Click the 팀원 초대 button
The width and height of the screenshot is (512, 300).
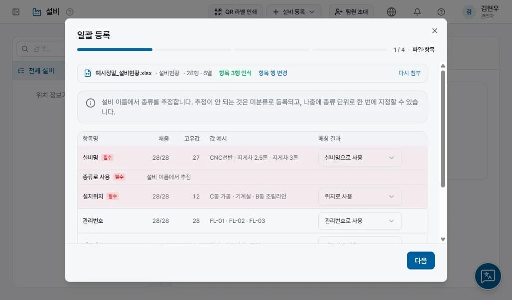(x=351, y=12)
